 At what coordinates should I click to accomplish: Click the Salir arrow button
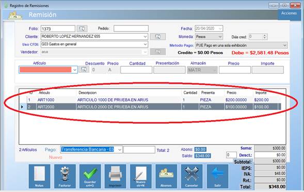click(217, 176)
